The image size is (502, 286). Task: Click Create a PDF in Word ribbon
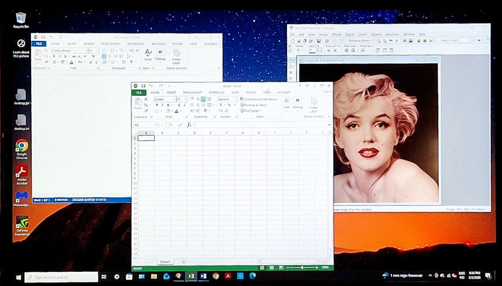click(x=176, y=55)
